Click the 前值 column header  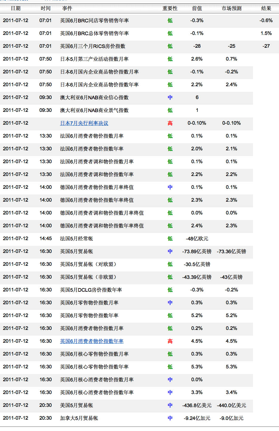pos(197,8)
